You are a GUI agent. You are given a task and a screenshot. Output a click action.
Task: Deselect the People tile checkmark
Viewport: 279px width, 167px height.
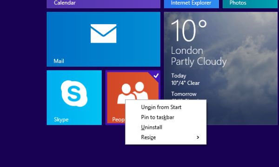156,76
